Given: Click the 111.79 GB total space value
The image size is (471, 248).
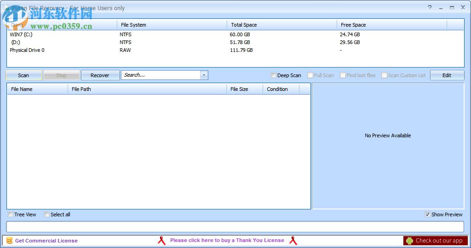Looking at the screenshot, I should coord(241,50).
